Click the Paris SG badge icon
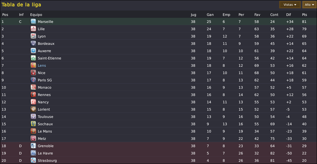Screen dimensions: 317x164 [33, 80]
